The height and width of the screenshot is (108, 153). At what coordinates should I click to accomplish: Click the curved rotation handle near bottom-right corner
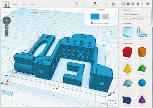coord(110,94)
